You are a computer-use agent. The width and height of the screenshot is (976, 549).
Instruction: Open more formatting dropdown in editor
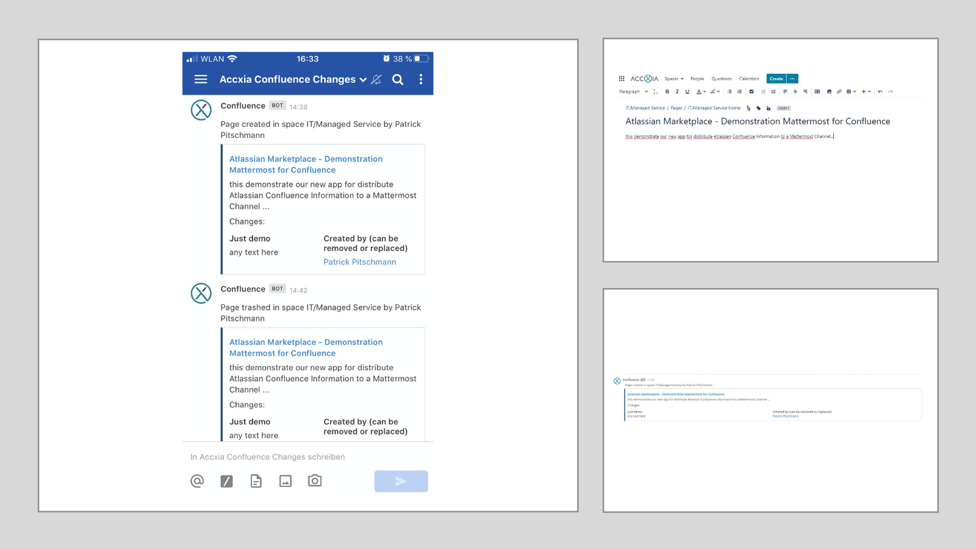(715, 91)
